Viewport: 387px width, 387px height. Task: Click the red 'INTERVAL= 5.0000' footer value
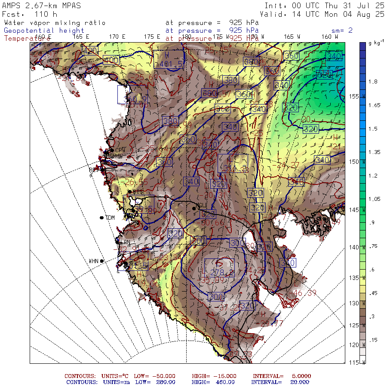[282, 376]
